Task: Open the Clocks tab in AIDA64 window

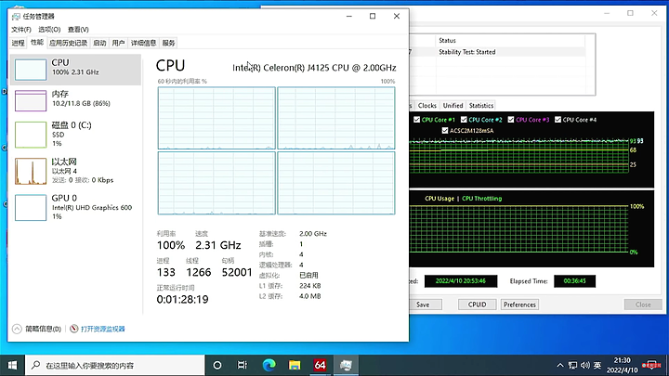Action: pyautogui.click(x=427, y=105)
